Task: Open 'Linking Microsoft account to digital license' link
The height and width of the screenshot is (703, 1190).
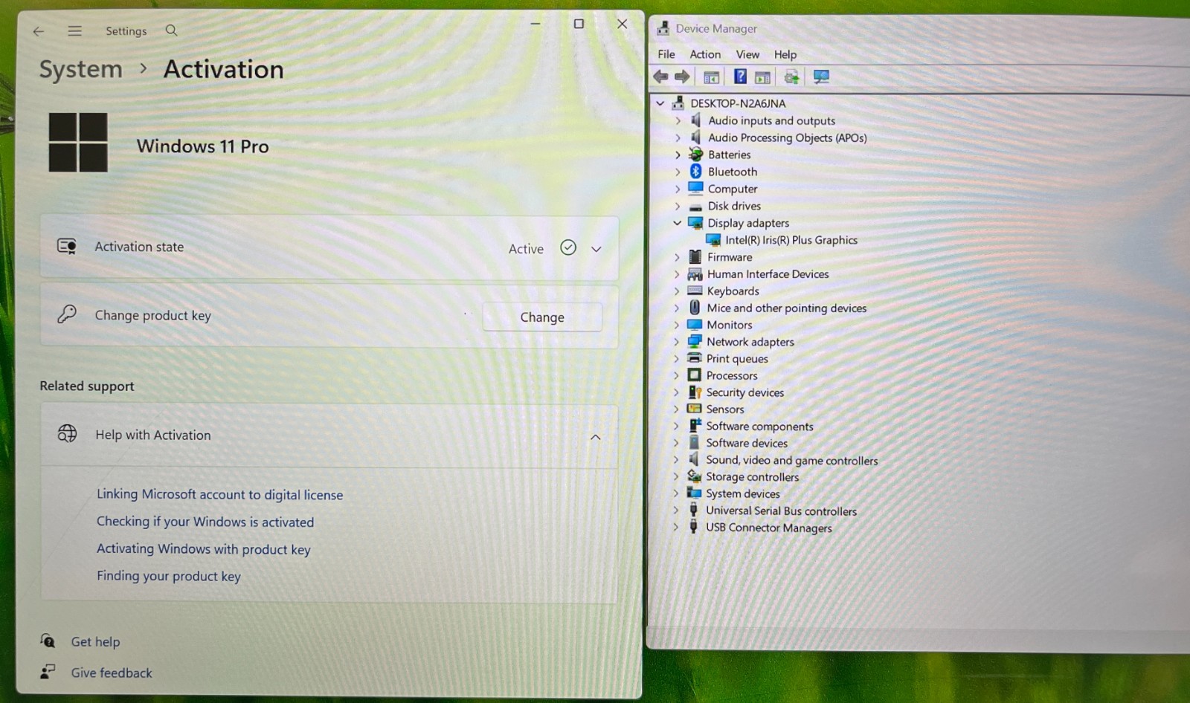Action: (220, 495)
